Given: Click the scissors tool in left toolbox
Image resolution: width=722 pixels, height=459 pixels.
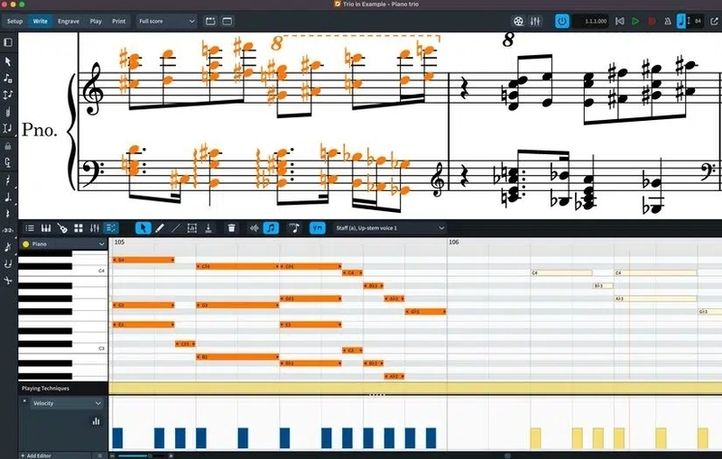Looking at the screenshot, I should tap(8, 280).
